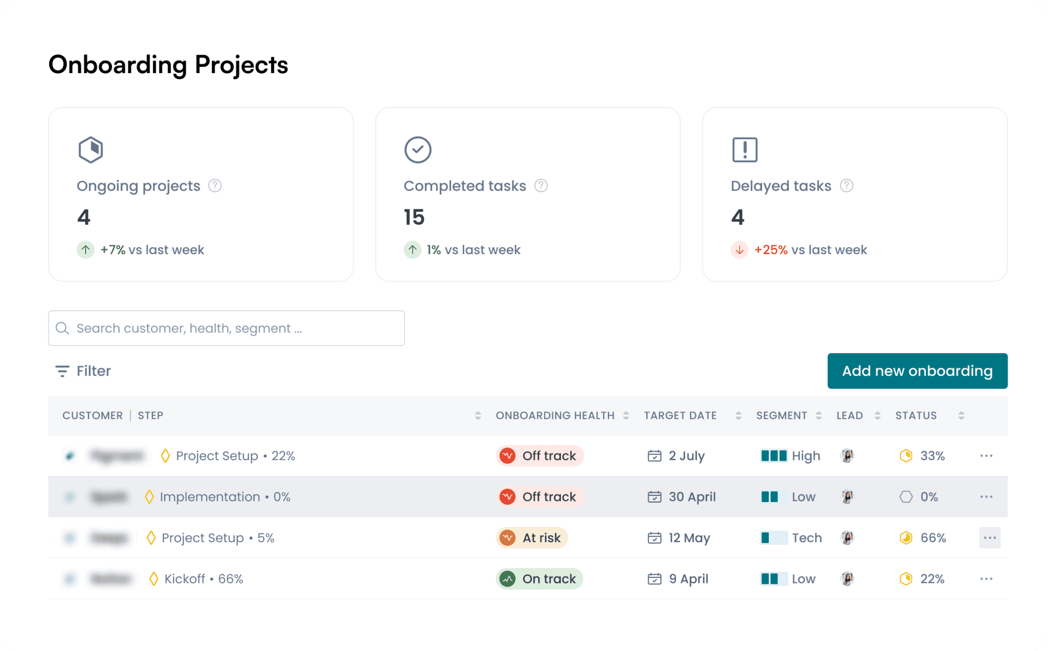The height and width of the screenshot is (651, 1056).
Task: Click the Delayed tasks alert icon
Action: coord(744,150)
